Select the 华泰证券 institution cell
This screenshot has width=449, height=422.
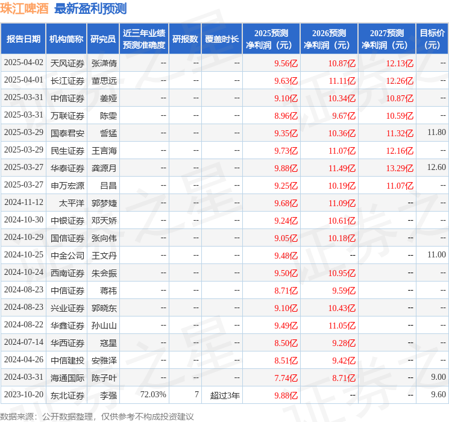[x=68, y=168]
